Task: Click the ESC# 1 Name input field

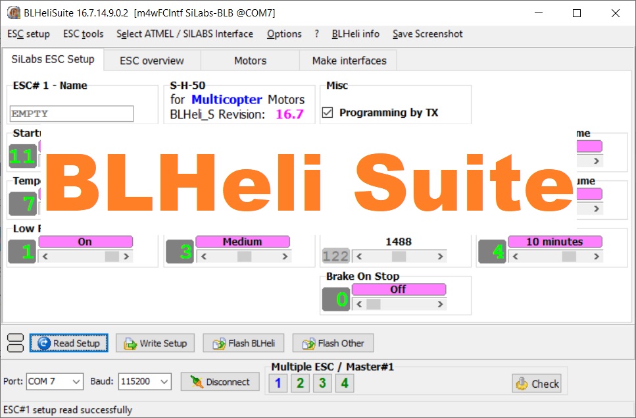Action: (x=72, y=114)
